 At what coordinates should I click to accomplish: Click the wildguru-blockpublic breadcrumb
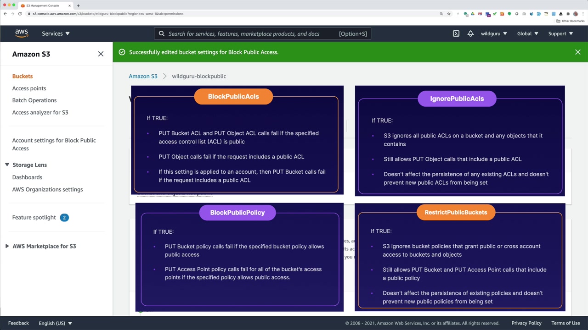click(x=199, y=76)
